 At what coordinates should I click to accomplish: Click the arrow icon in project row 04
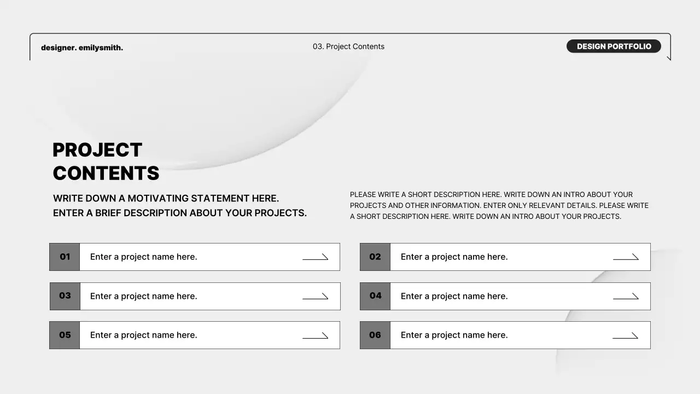pyautogui.click(x=626, y=296)
